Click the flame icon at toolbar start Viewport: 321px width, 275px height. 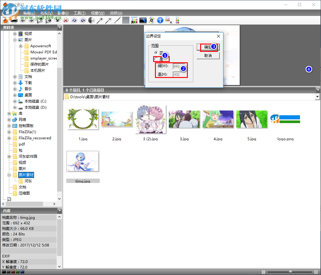(6, 20)
